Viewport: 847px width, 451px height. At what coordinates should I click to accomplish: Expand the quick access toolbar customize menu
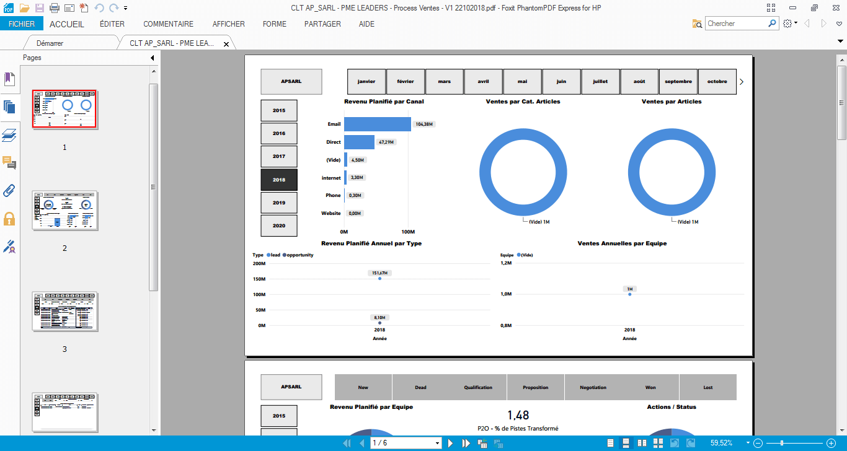125,8
